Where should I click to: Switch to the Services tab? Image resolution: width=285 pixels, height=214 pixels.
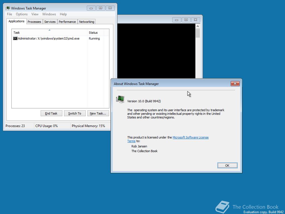point(50,22)
